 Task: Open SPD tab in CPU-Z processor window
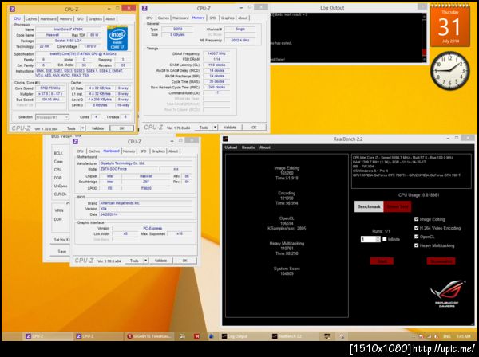(81, 19)
